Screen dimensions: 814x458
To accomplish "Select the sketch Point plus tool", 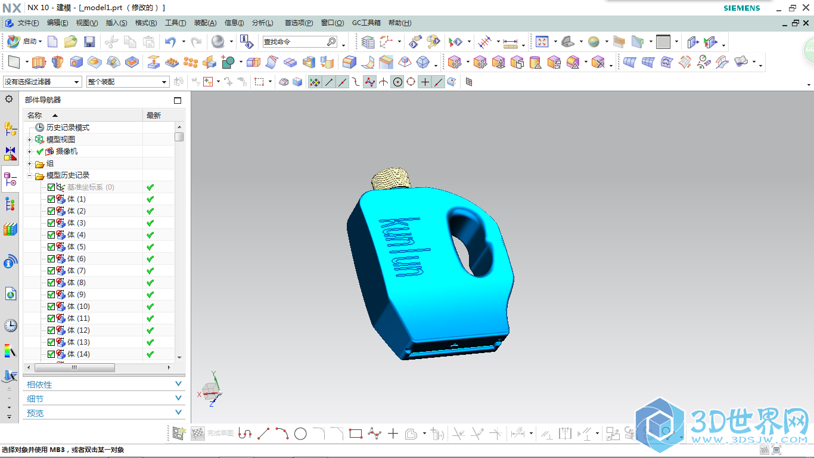I will coord(393,434).
